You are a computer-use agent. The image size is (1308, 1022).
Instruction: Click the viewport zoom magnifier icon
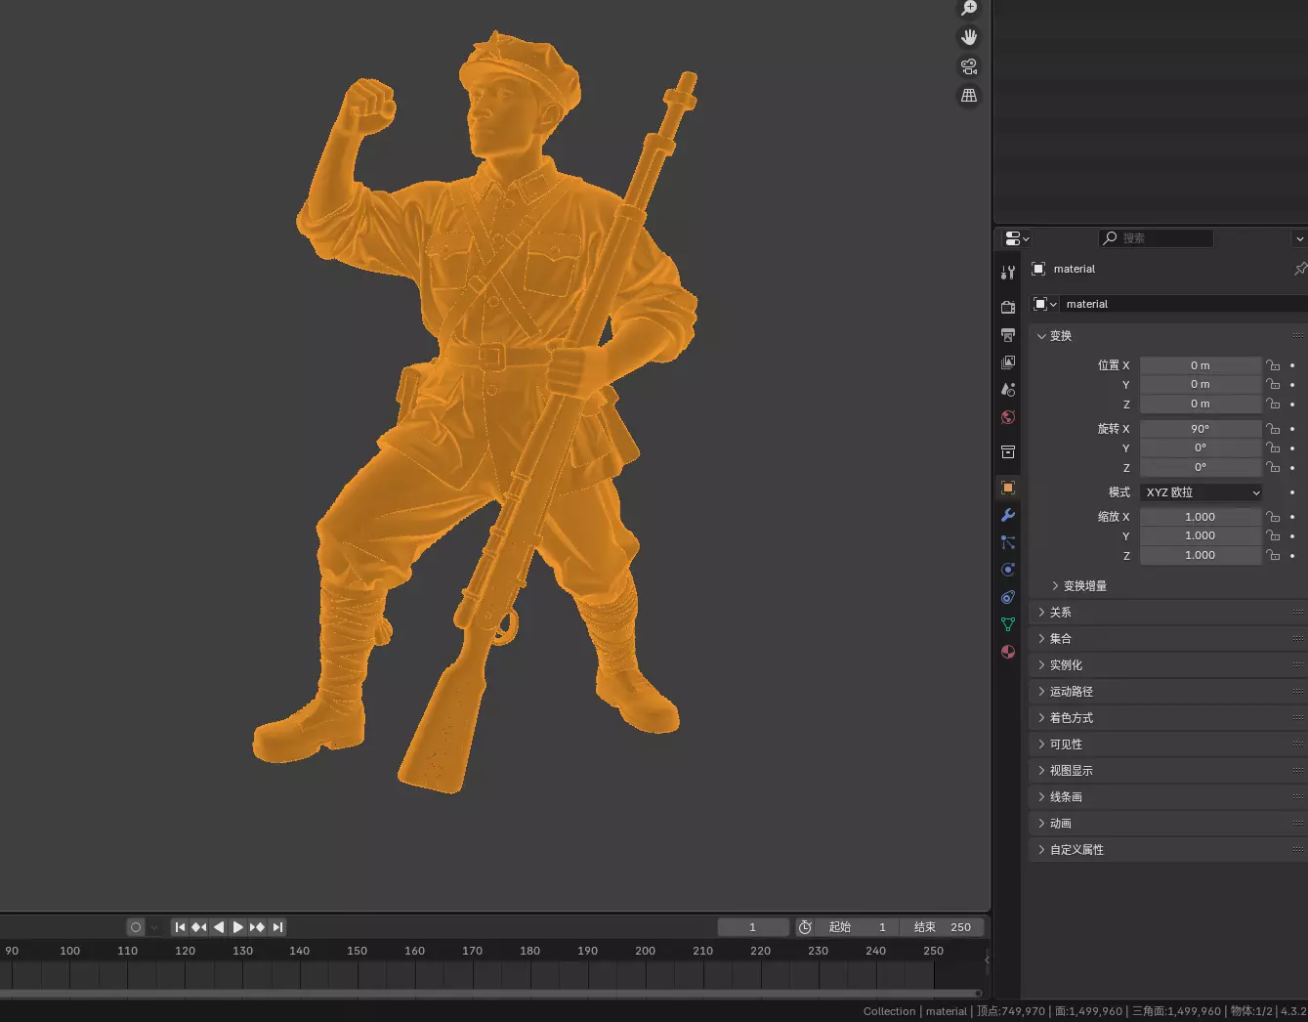click(969, 9)
